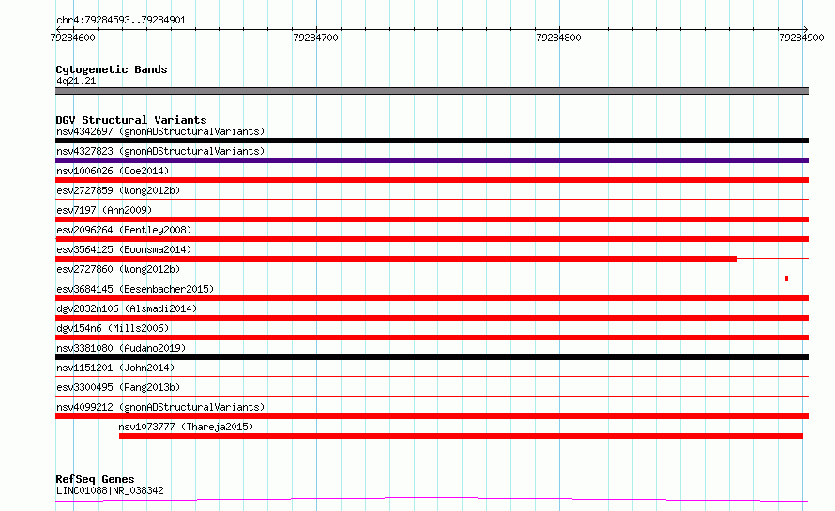Open variant nsv4099212 (gnomADStructuralVariants) label

click(160, 407)
